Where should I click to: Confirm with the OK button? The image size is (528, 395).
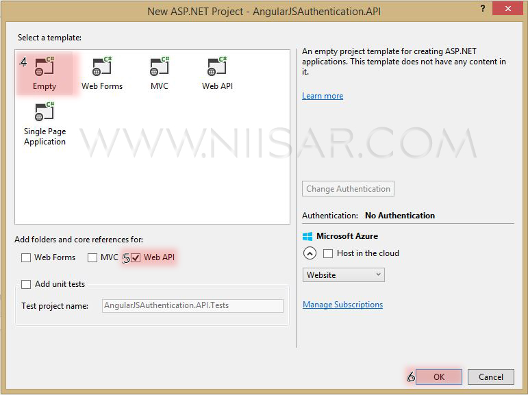(439, 377)
